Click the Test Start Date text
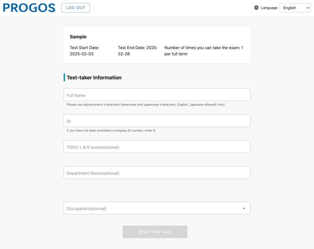Screen dimensions: 314x249 tap(84, 51)
